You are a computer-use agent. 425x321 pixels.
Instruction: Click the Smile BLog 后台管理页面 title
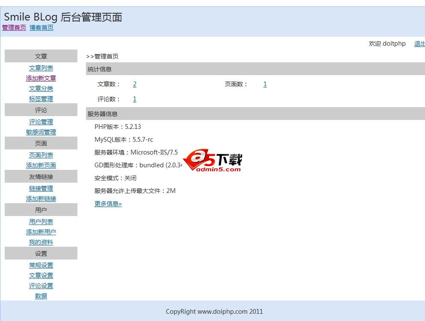click(63, 17)
